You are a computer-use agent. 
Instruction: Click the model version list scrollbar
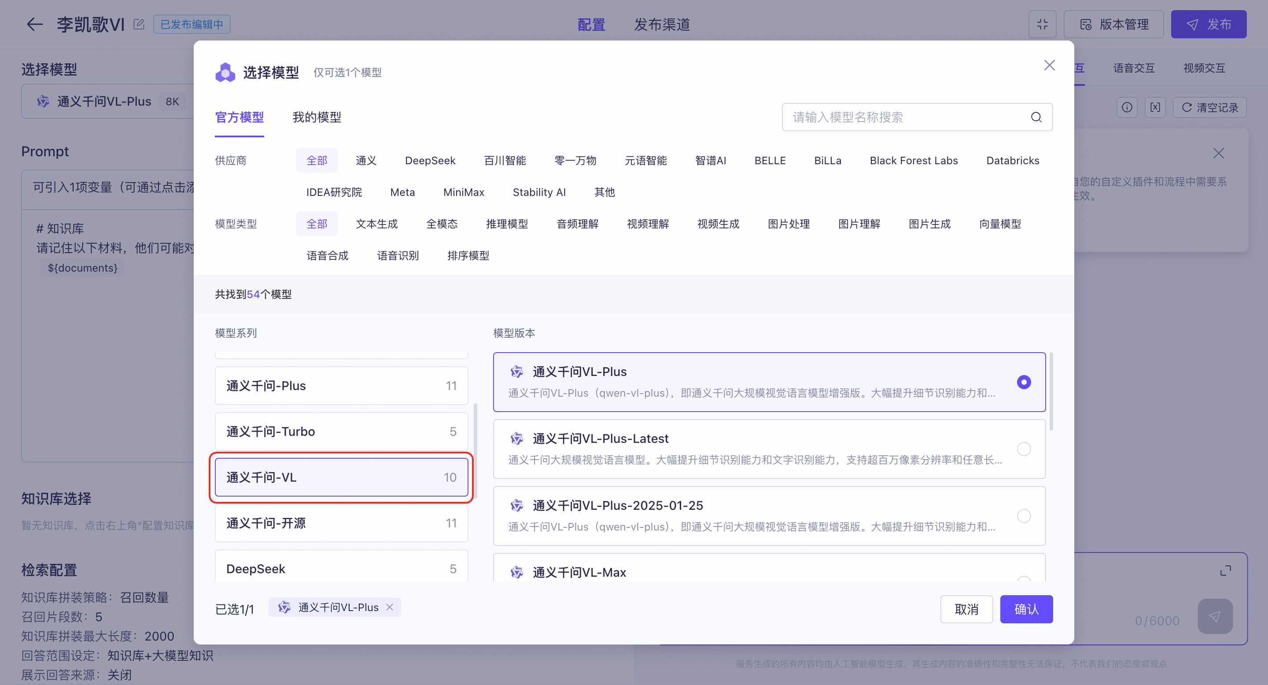[1051, 391]
